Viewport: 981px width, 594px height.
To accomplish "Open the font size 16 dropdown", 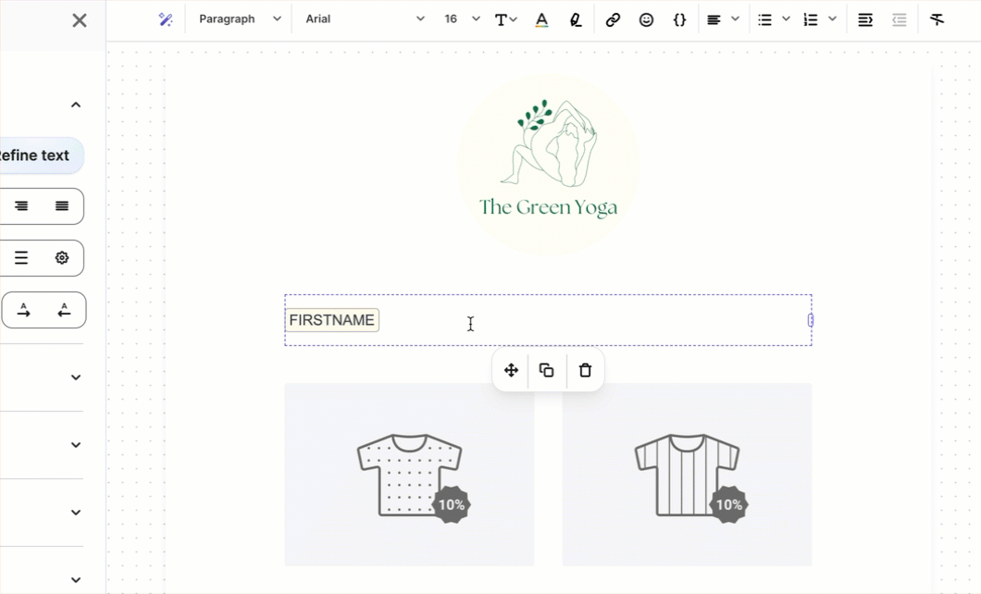I will click(462, 19).
